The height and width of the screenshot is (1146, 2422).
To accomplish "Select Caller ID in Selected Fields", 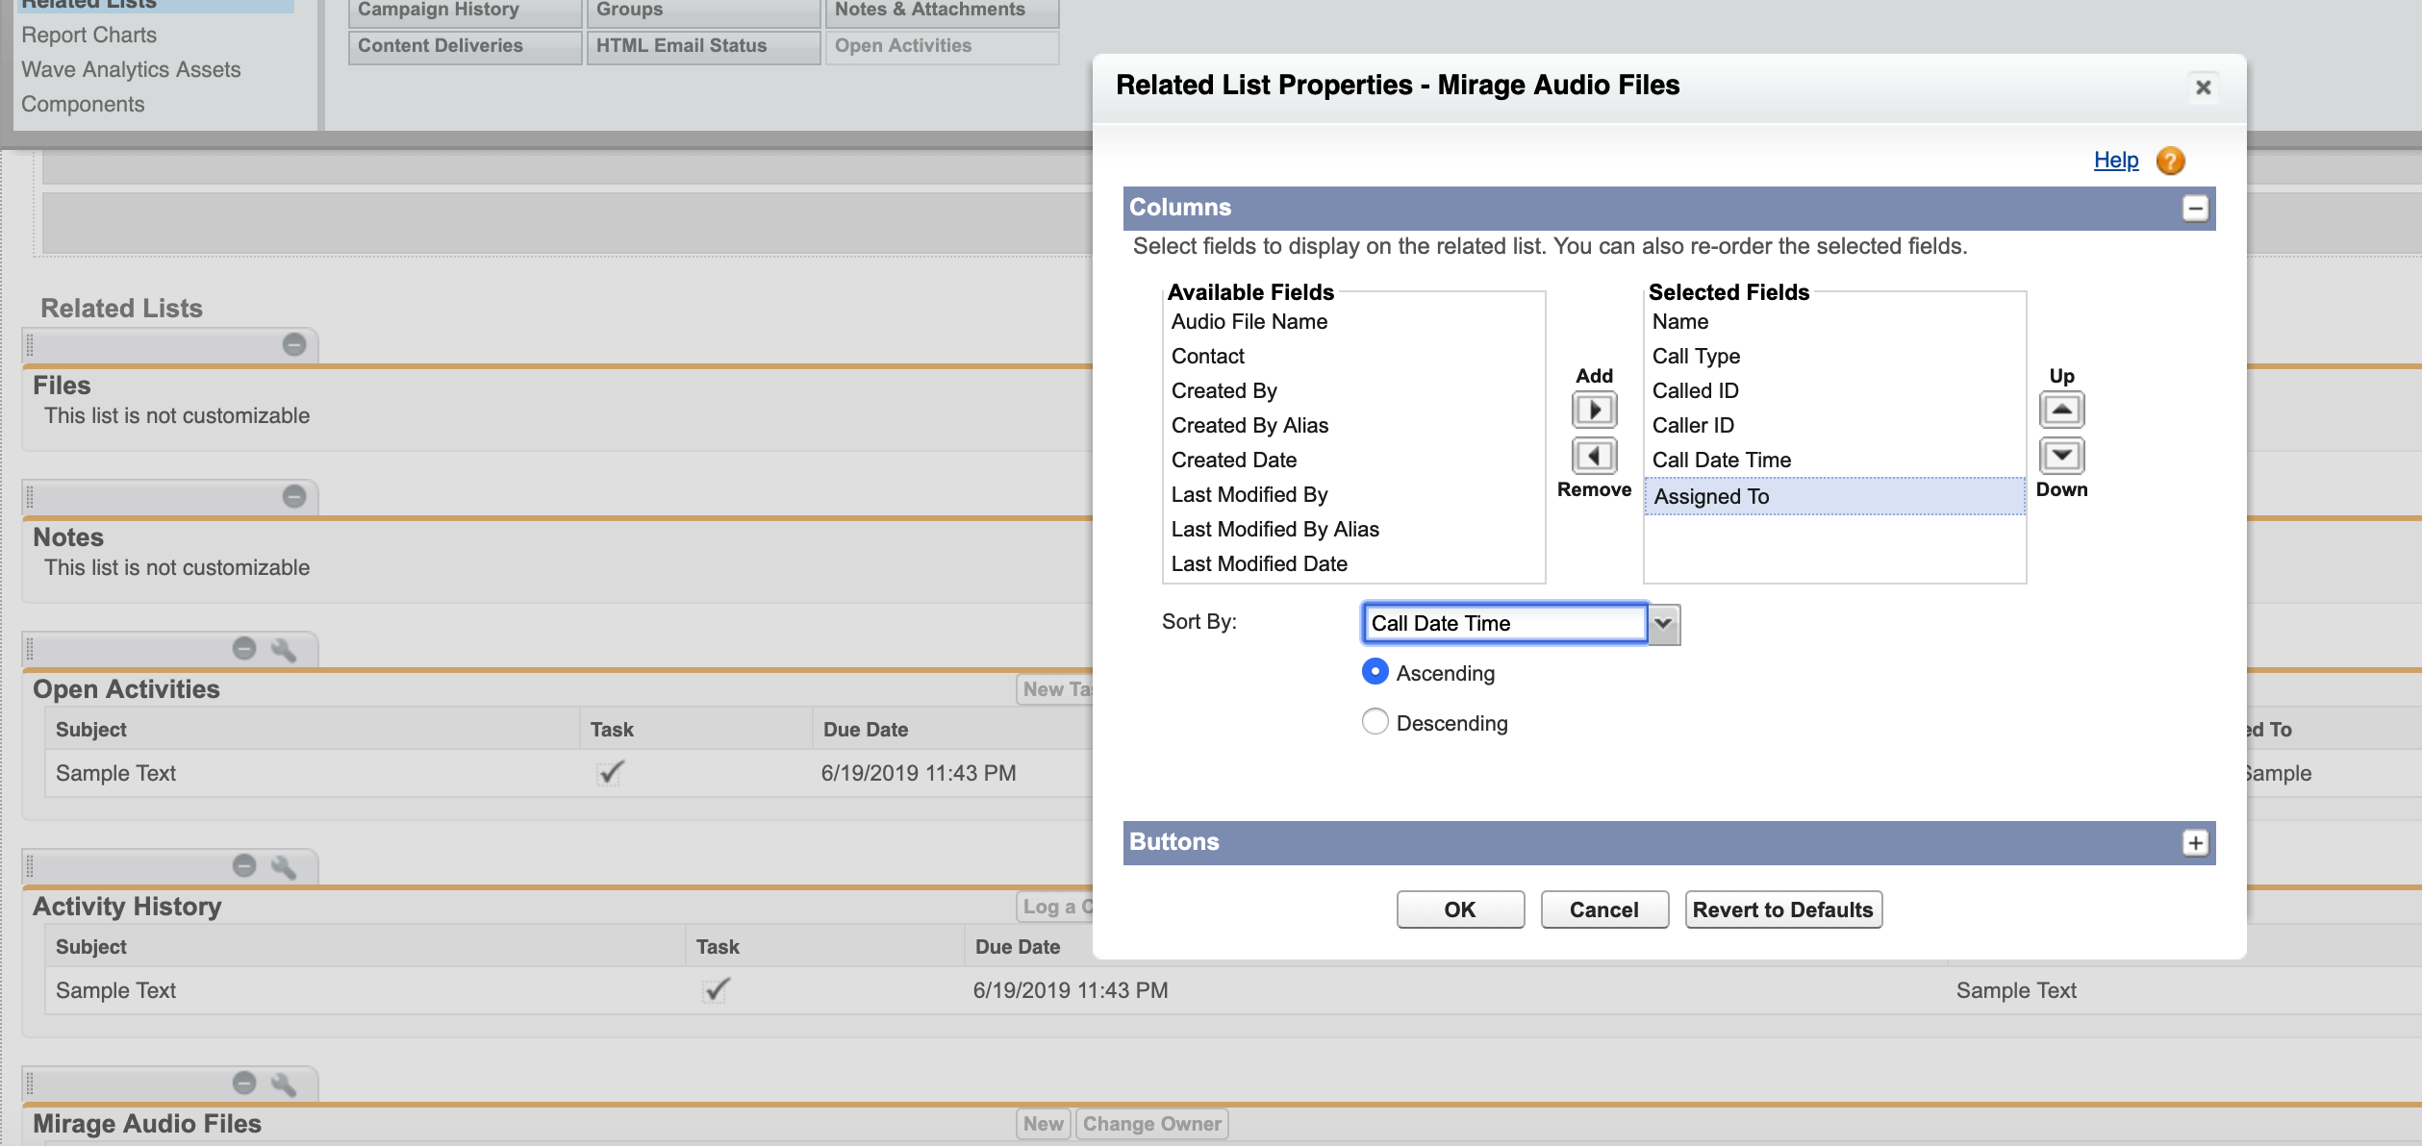I will [1834, 426].
